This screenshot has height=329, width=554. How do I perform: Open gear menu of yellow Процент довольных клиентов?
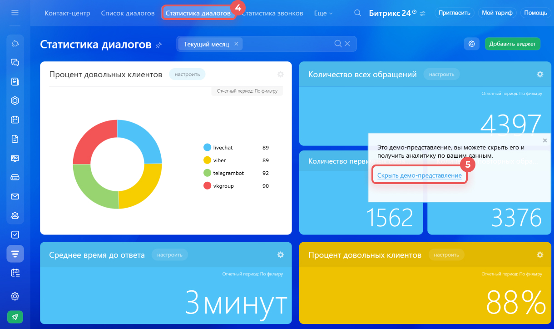pos(540,255)
